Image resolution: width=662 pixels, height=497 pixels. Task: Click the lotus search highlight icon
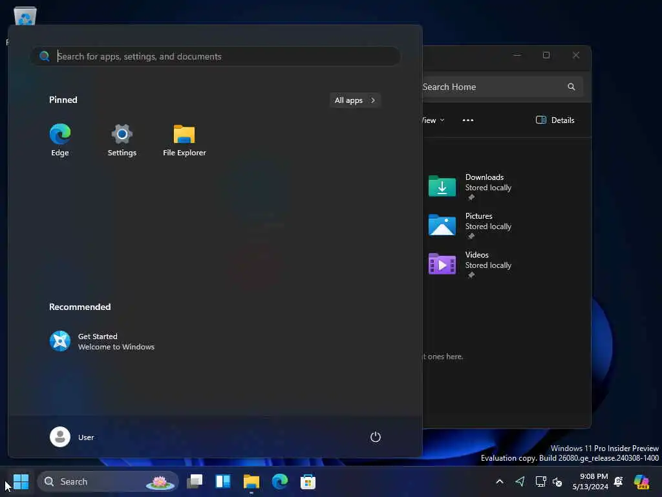coord(160,481)
